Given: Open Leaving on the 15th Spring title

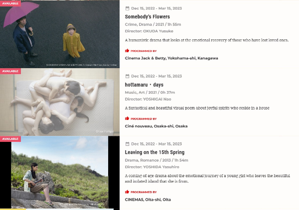Looking at the screenshot, I should tap(154, 152).
